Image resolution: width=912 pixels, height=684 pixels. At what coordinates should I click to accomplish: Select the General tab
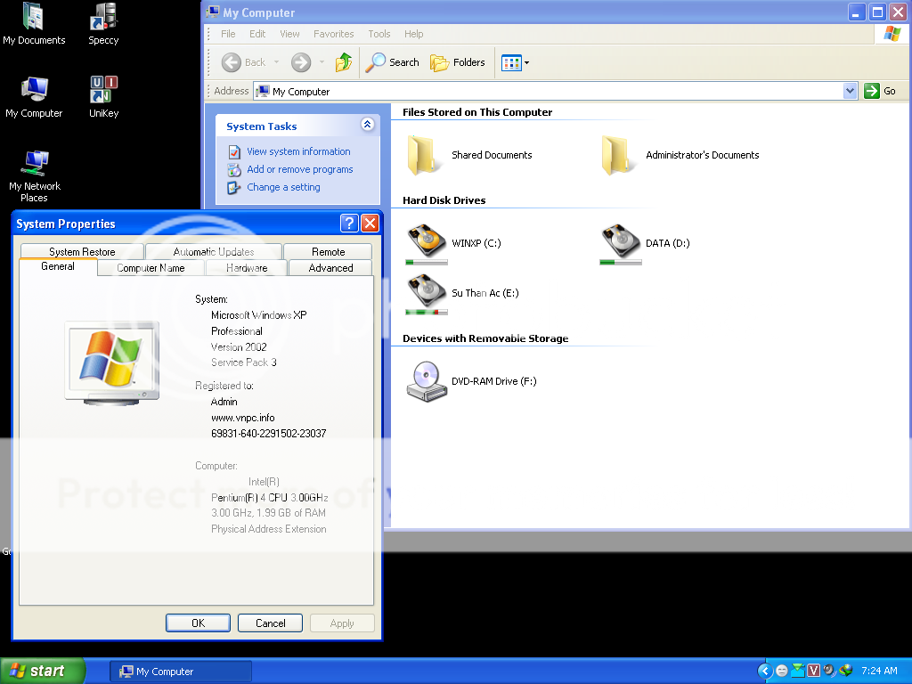pyautogui.click(x=58, y=266)
